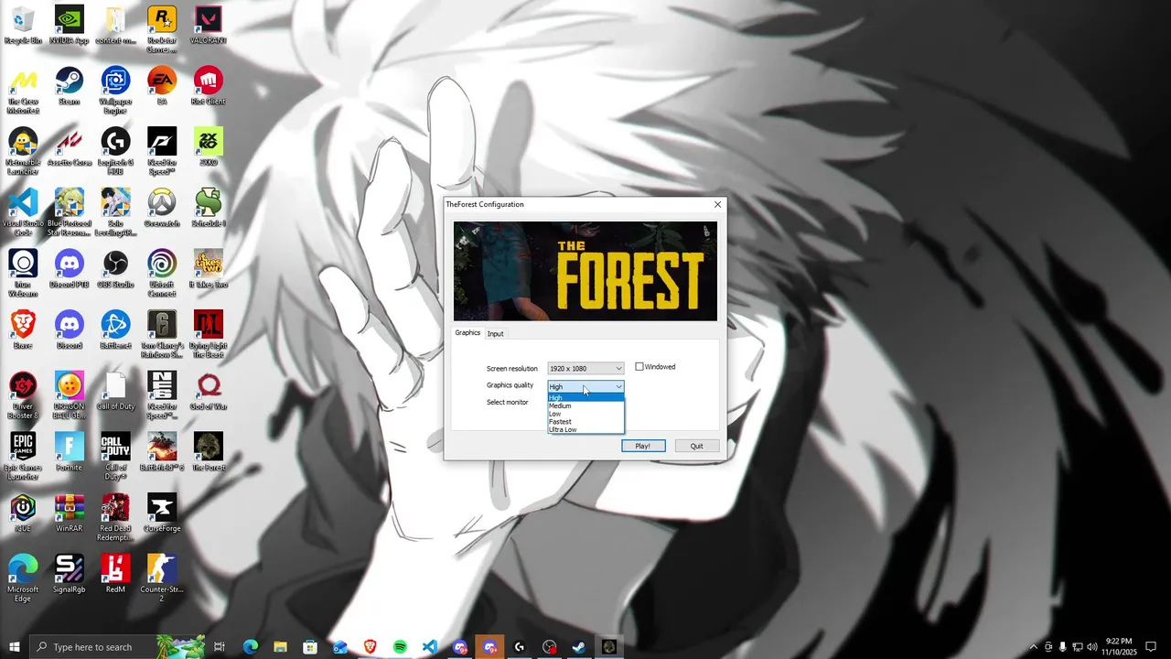Image resolution: width=1171 pixels, height=659 pixels.
Task: Select Tom Clancy's Rainbow Six desktop icon
Action: pos(162,335)
